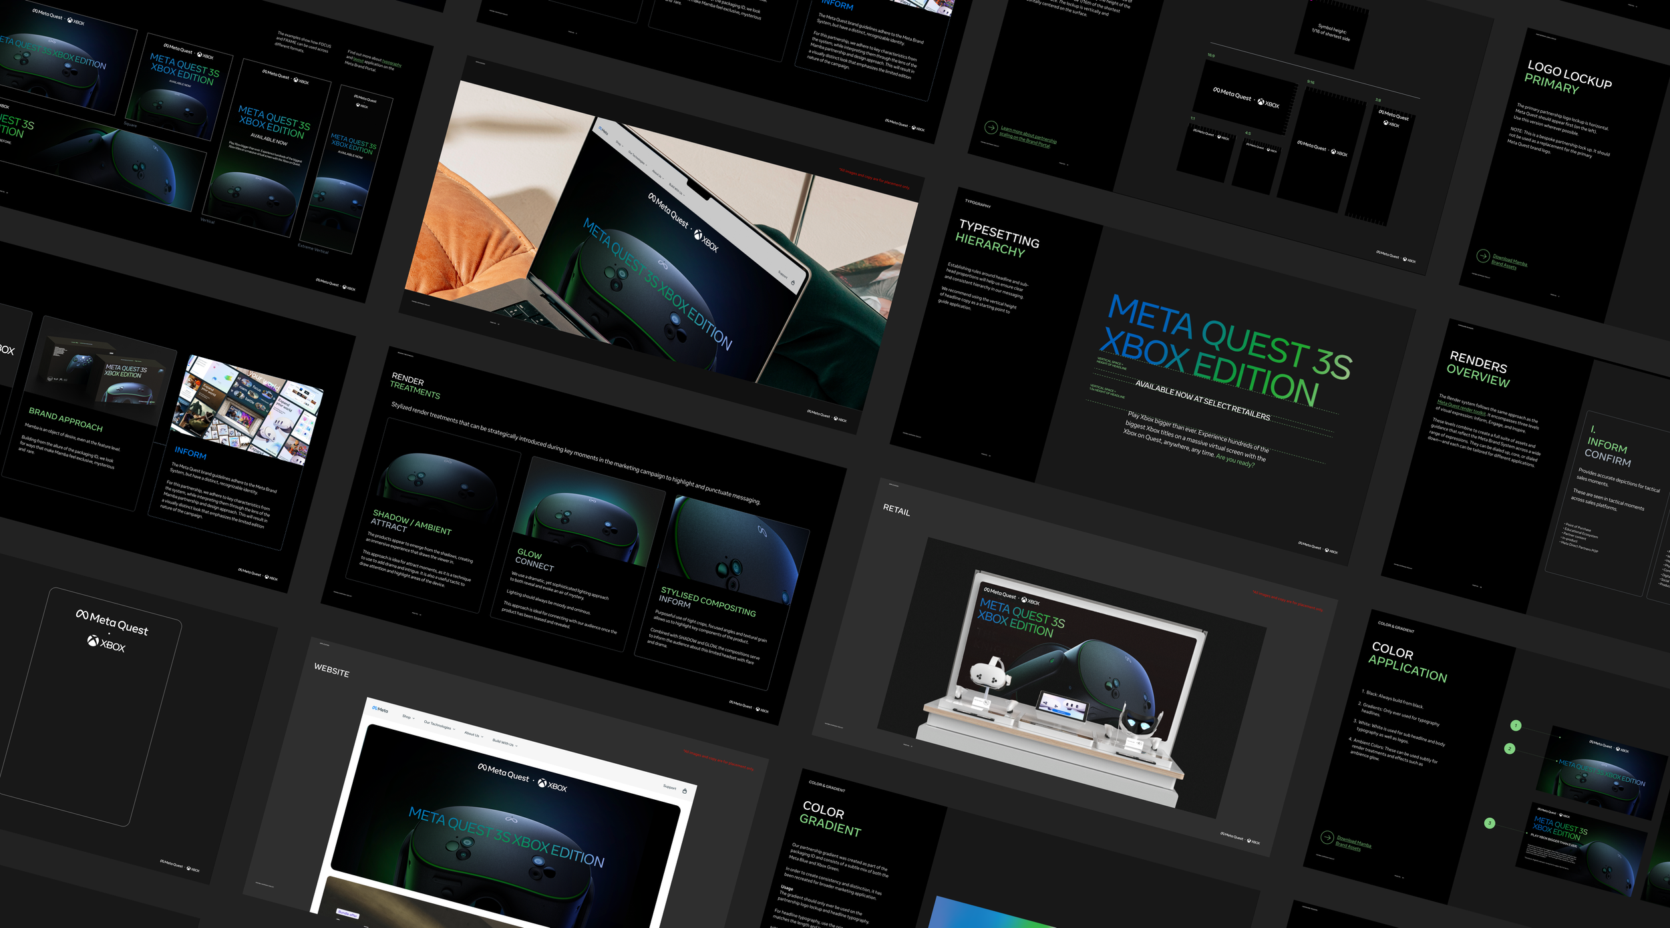Click the arrow icon on the Logo Lockup Primary page
1670x928 pixels.
pos(1482,256)
